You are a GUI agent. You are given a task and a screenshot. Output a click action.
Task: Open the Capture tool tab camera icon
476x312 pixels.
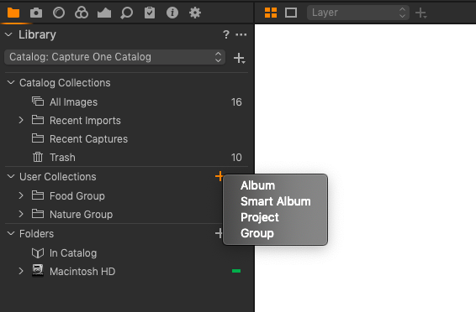[x=36, y=13]
